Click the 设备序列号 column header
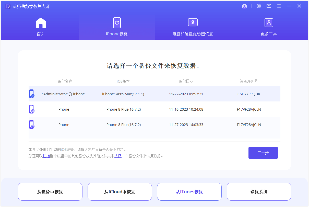This screenshot has height=207, width=309. pyautogui.click(x=249, y=81)
